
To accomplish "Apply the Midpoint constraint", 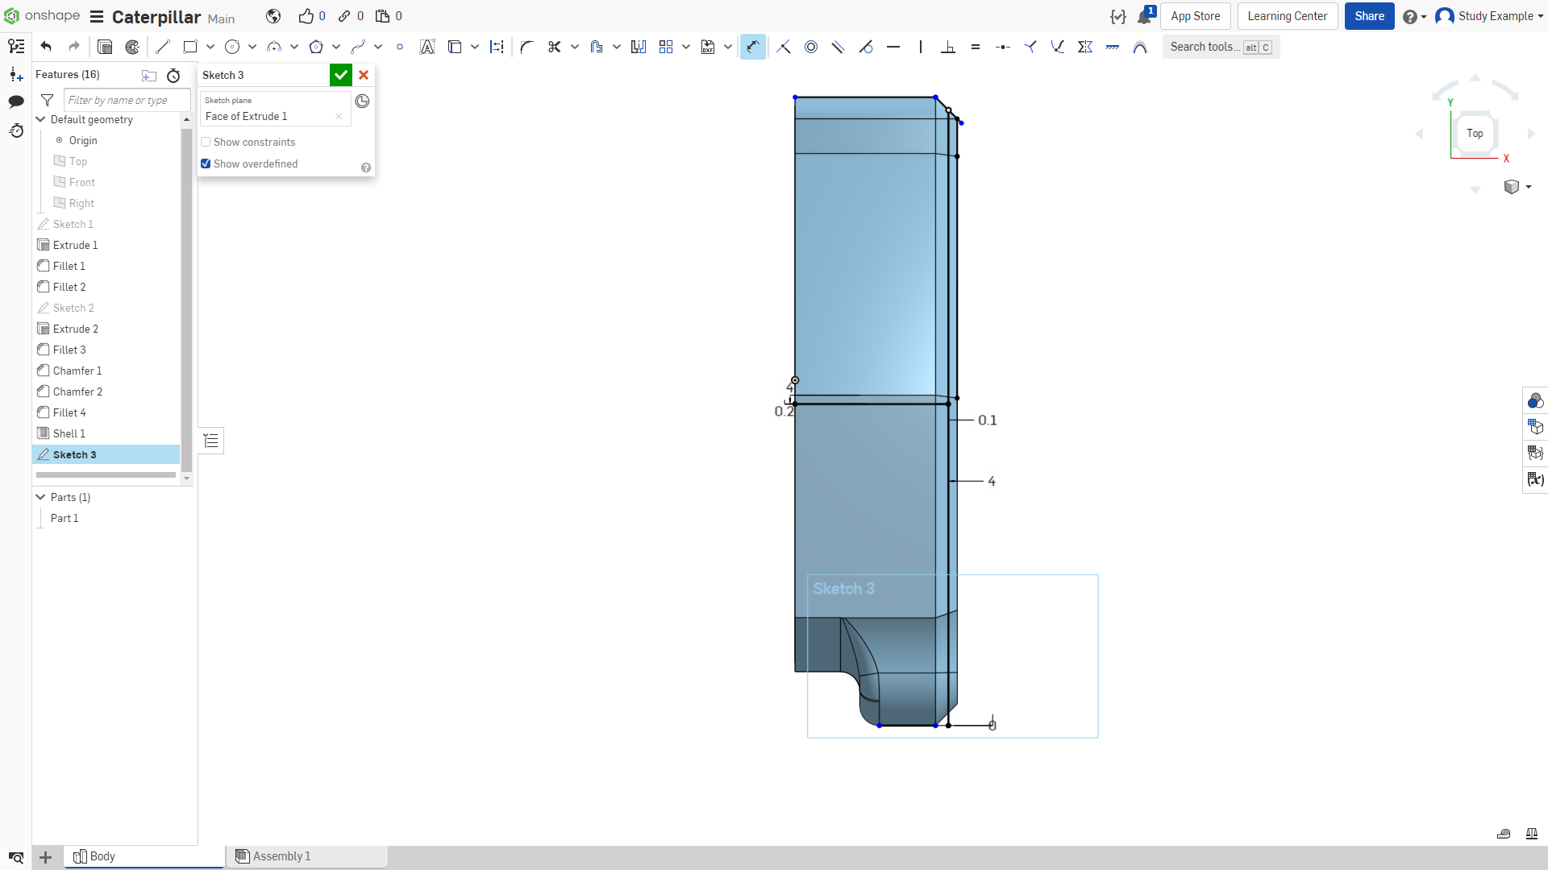I will coord(1003,47).
